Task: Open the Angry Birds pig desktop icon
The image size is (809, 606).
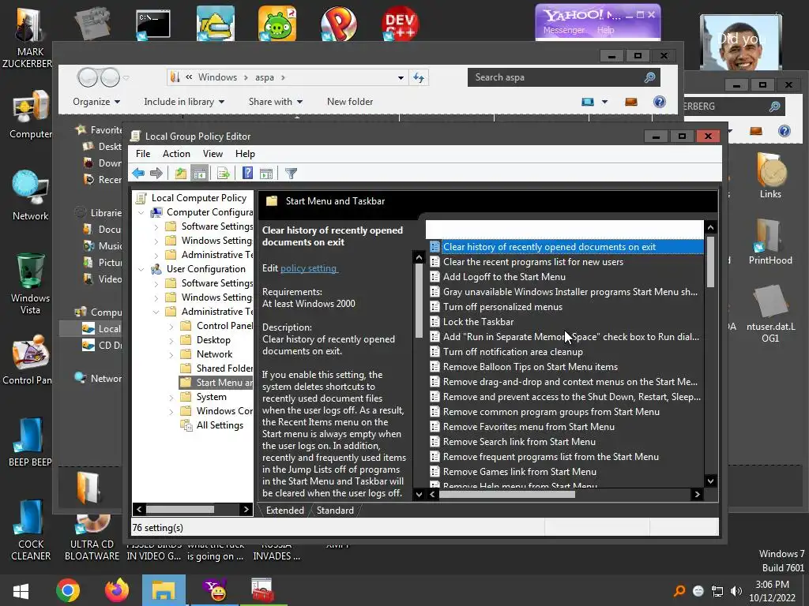Action: coord(277,23)
